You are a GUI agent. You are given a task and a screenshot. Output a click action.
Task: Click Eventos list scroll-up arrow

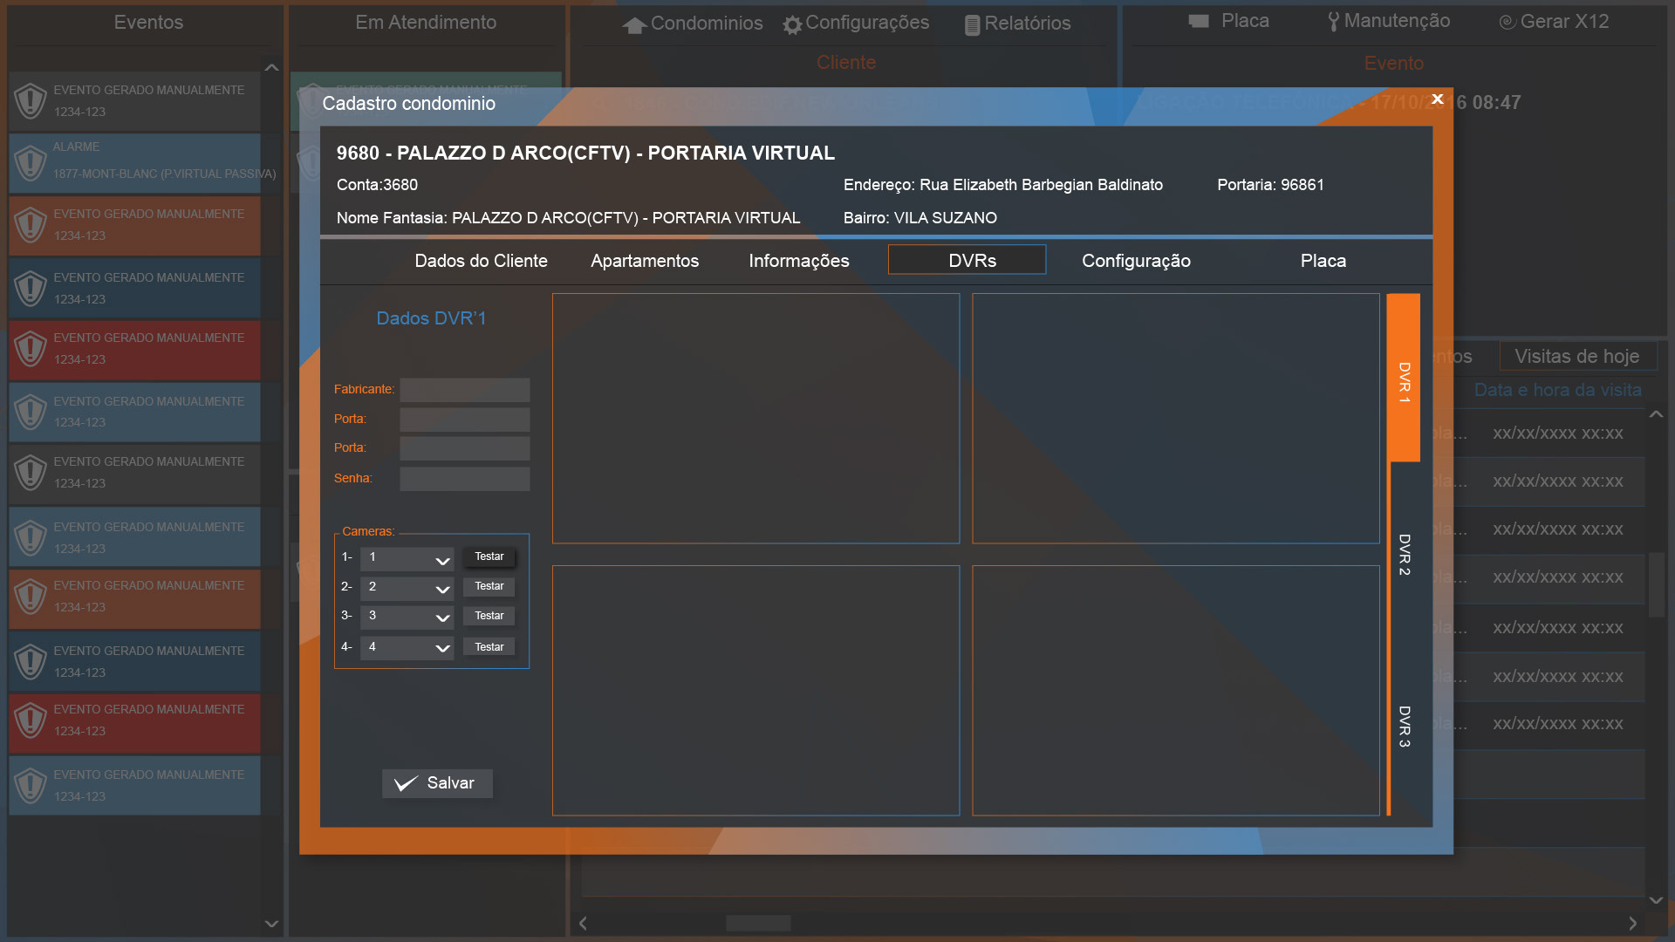[x=271, y=67]
